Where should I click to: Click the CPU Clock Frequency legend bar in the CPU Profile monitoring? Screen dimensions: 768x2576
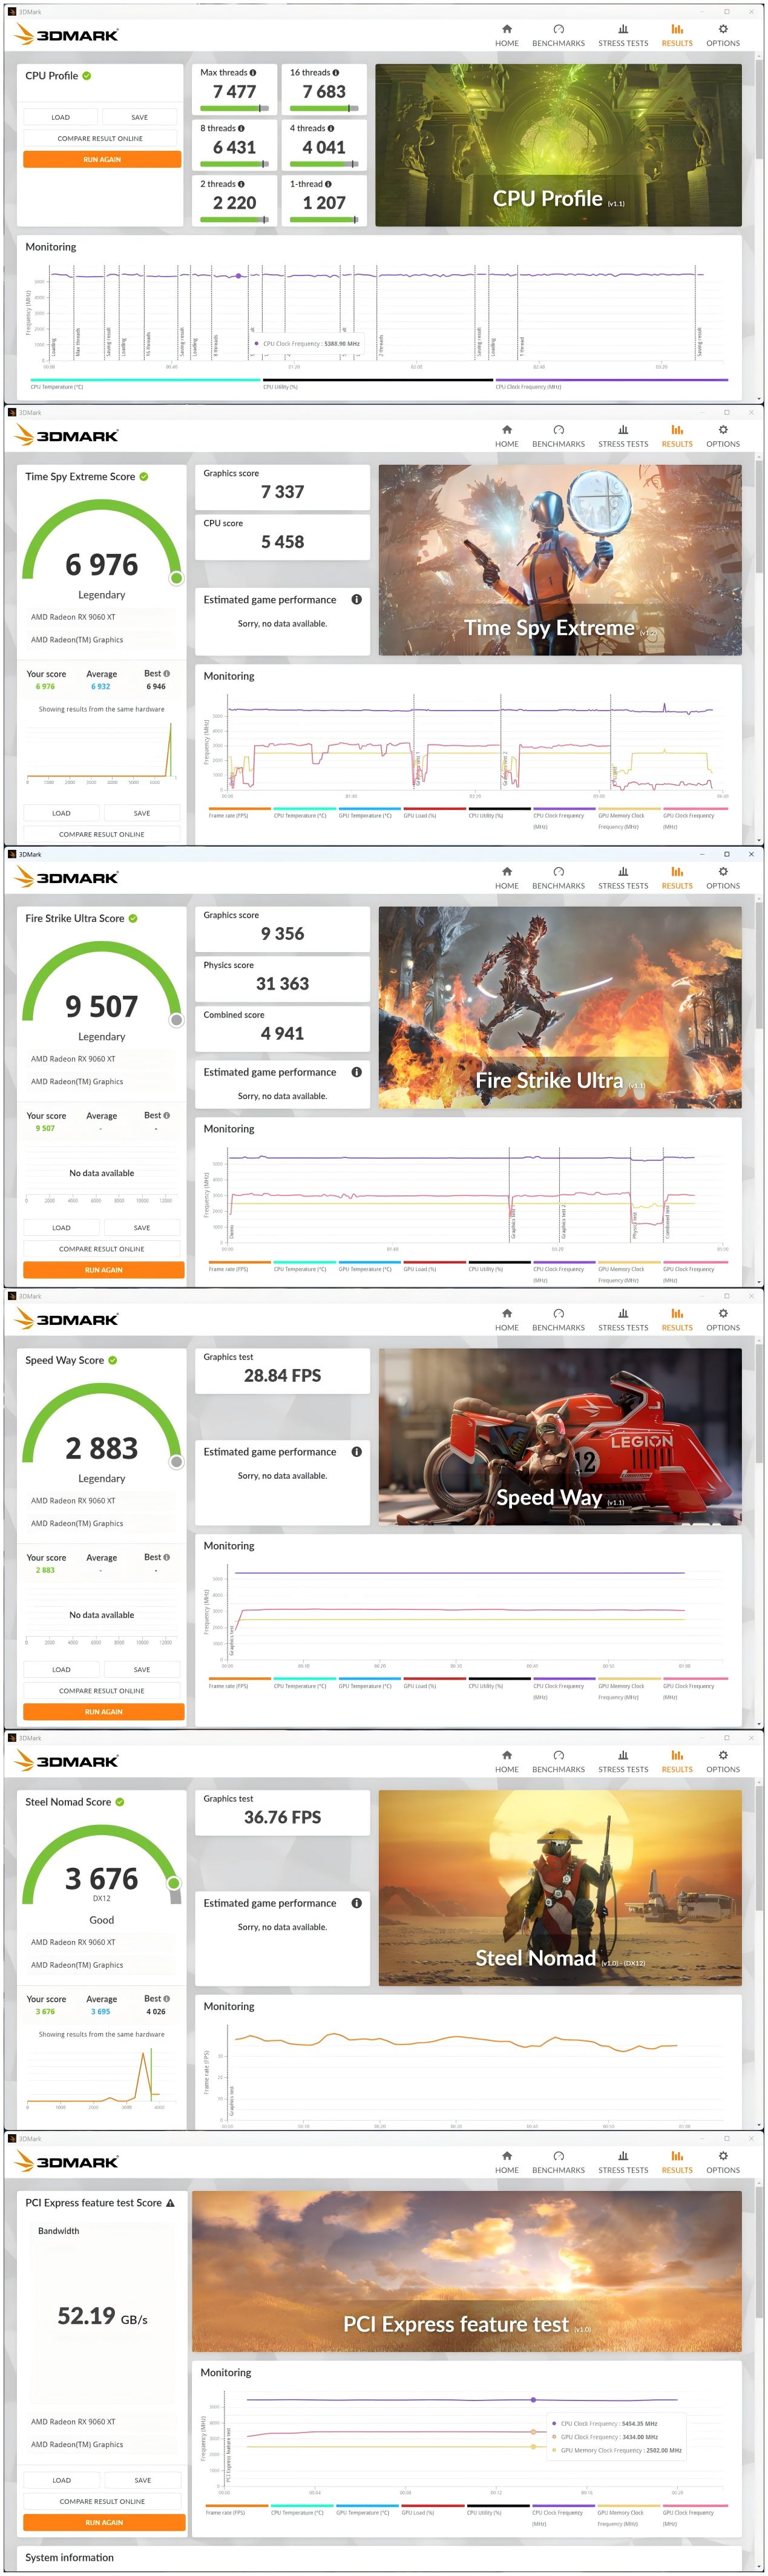tap(611, 380)
